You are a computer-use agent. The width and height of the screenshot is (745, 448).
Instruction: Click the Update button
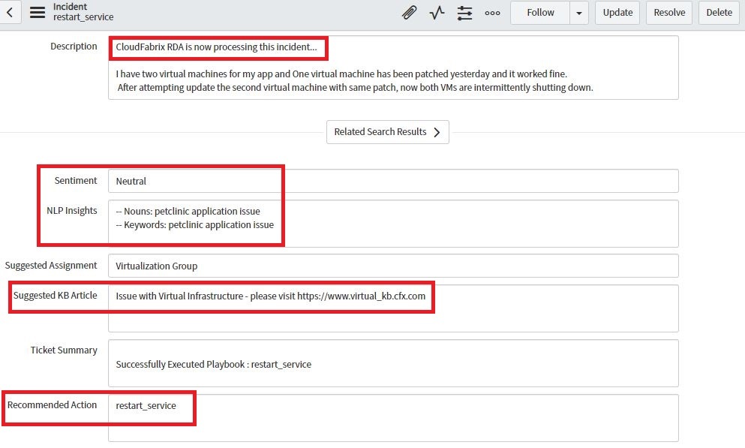[617, 12]
